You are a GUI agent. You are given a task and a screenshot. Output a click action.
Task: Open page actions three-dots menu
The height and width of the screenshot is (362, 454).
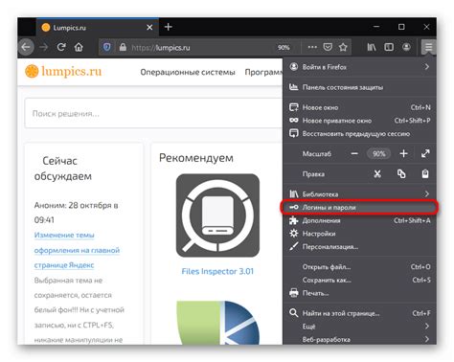coord(312,47)
